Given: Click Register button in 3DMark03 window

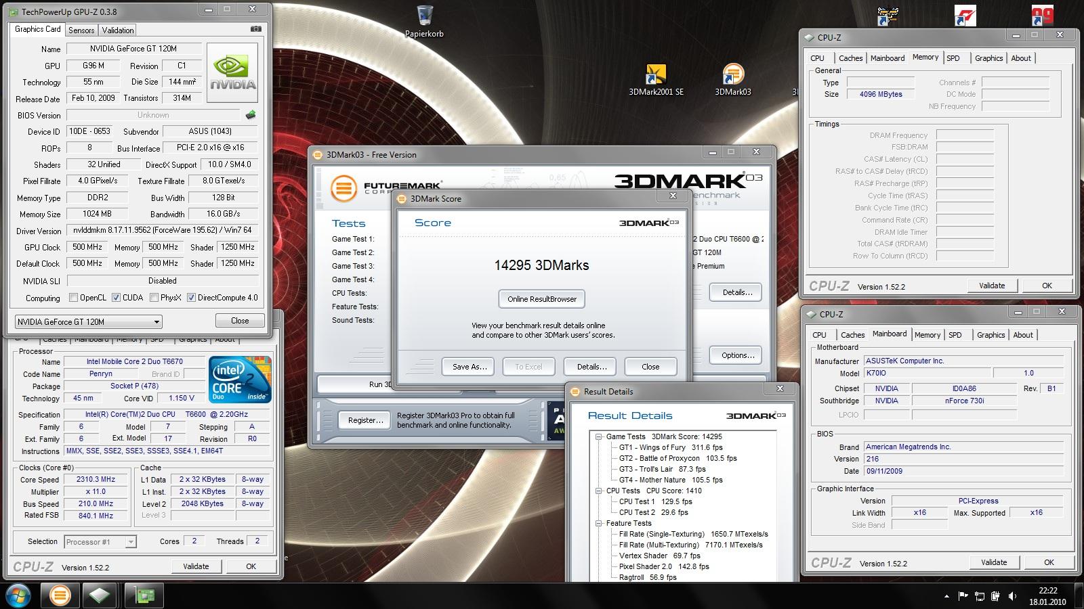Looking at the screenshot, I should pyautogui.click(x=365, y=420).
